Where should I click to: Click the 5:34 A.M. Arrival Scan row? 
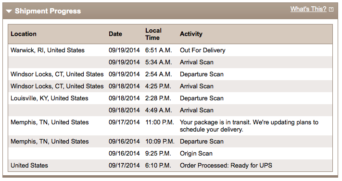(x=170, y=62)
